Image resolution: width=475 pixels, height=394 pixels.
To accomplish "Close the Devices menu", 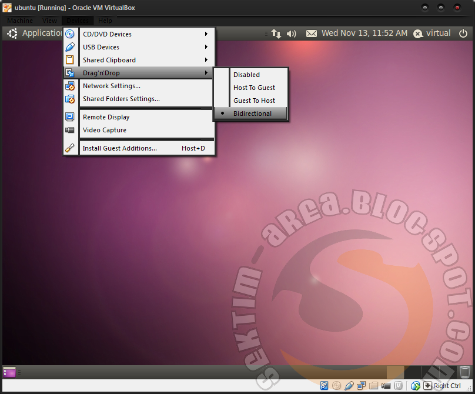I will tap(78, 21).
